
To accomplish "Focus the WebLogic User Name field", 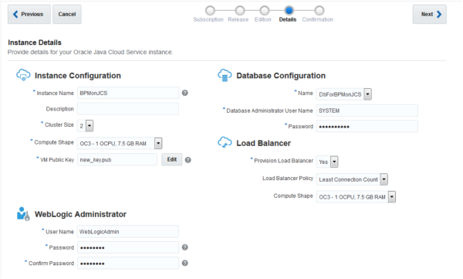I will [128, 231].
